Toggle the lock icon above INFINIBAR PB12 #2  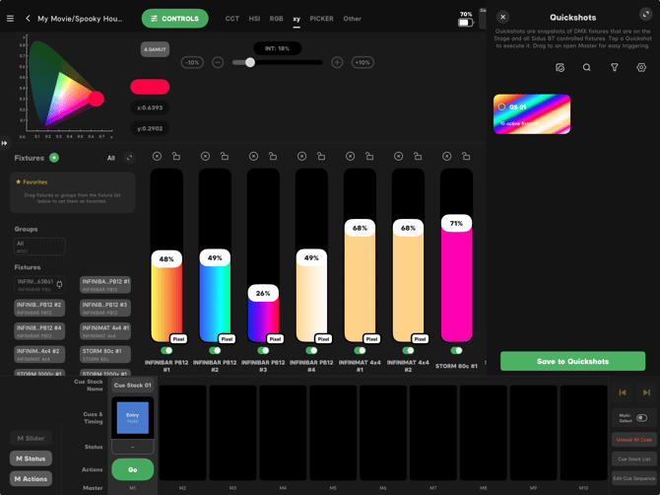click(225, 157)
